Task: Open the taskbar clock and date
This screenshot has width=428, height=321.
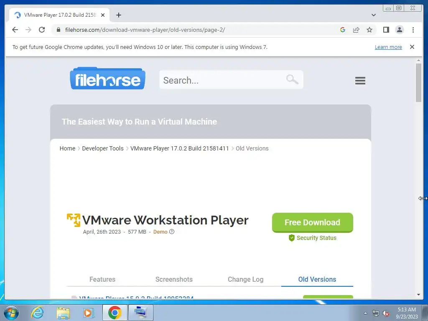Action: (407, 313)
